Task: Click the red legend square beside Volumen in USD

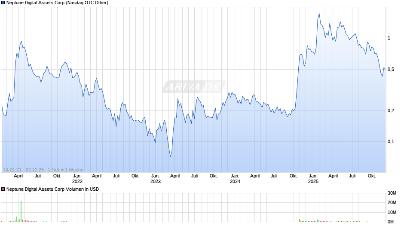Action: pos(3,189)
